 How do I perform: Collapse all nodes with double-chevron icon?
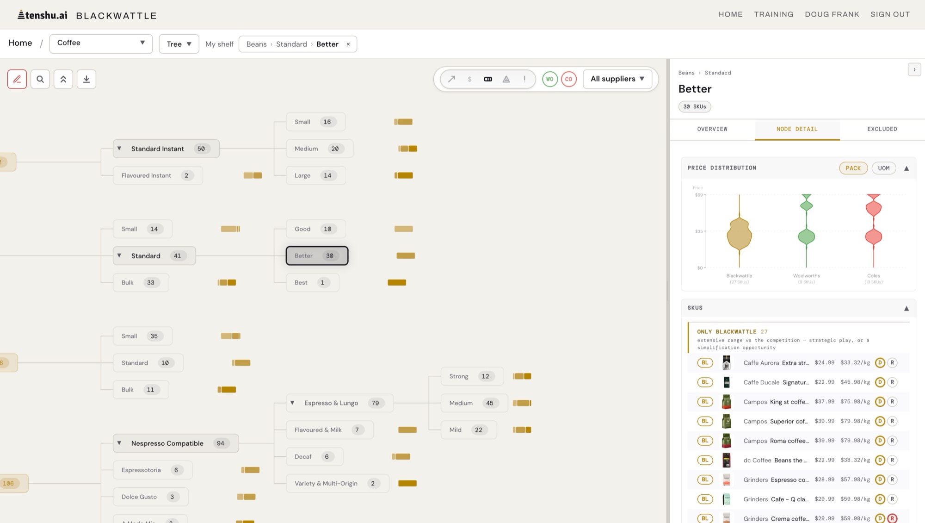(x=63, y=79)
